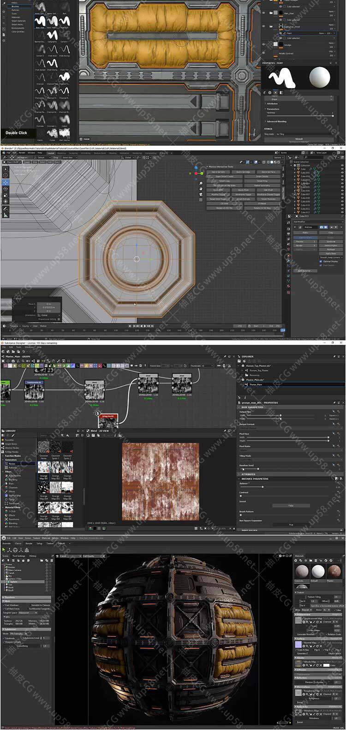This screenshot has height=730, width=346.
Task: Open the Object Mode dropdown in Blender
Action: [12, 162]
